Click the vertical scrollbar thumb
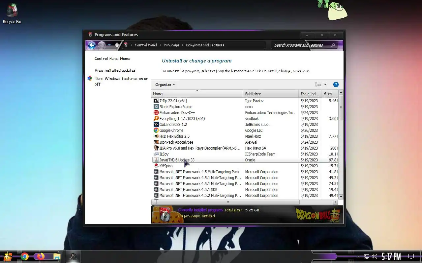Viewport: 422px width, 263px height. point(341,108)
